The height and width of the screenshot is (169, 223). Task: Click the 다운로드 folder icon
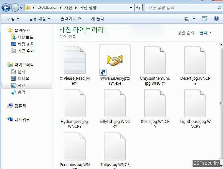point(13,37)
